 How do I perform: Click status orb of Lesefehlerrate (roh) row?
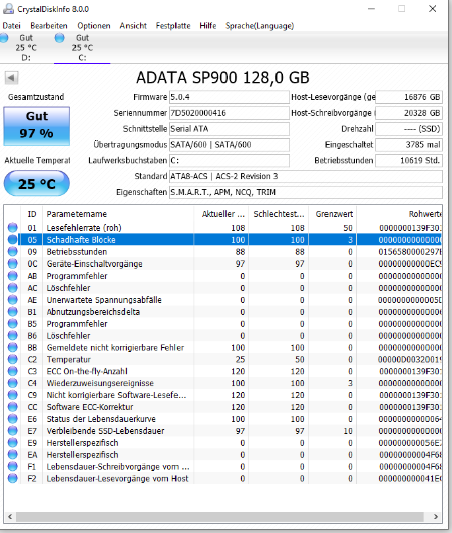13,227
